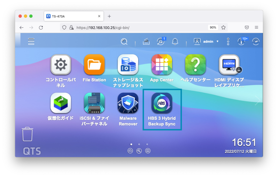Select the second desktop page dot
This screenshot has height=177, width=278.
[x=139, y=144]
